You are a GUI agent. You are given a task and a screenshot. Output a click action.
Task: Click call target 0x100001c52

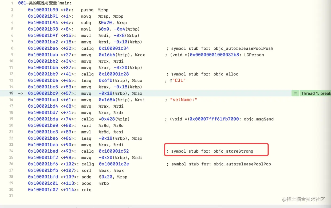coord(114,151)
